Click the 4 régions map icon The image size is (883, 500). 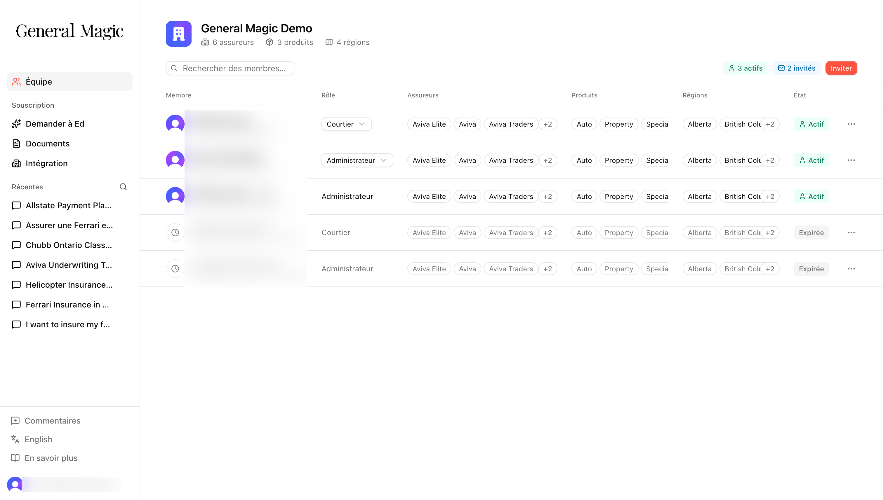[x=329, y=42]
